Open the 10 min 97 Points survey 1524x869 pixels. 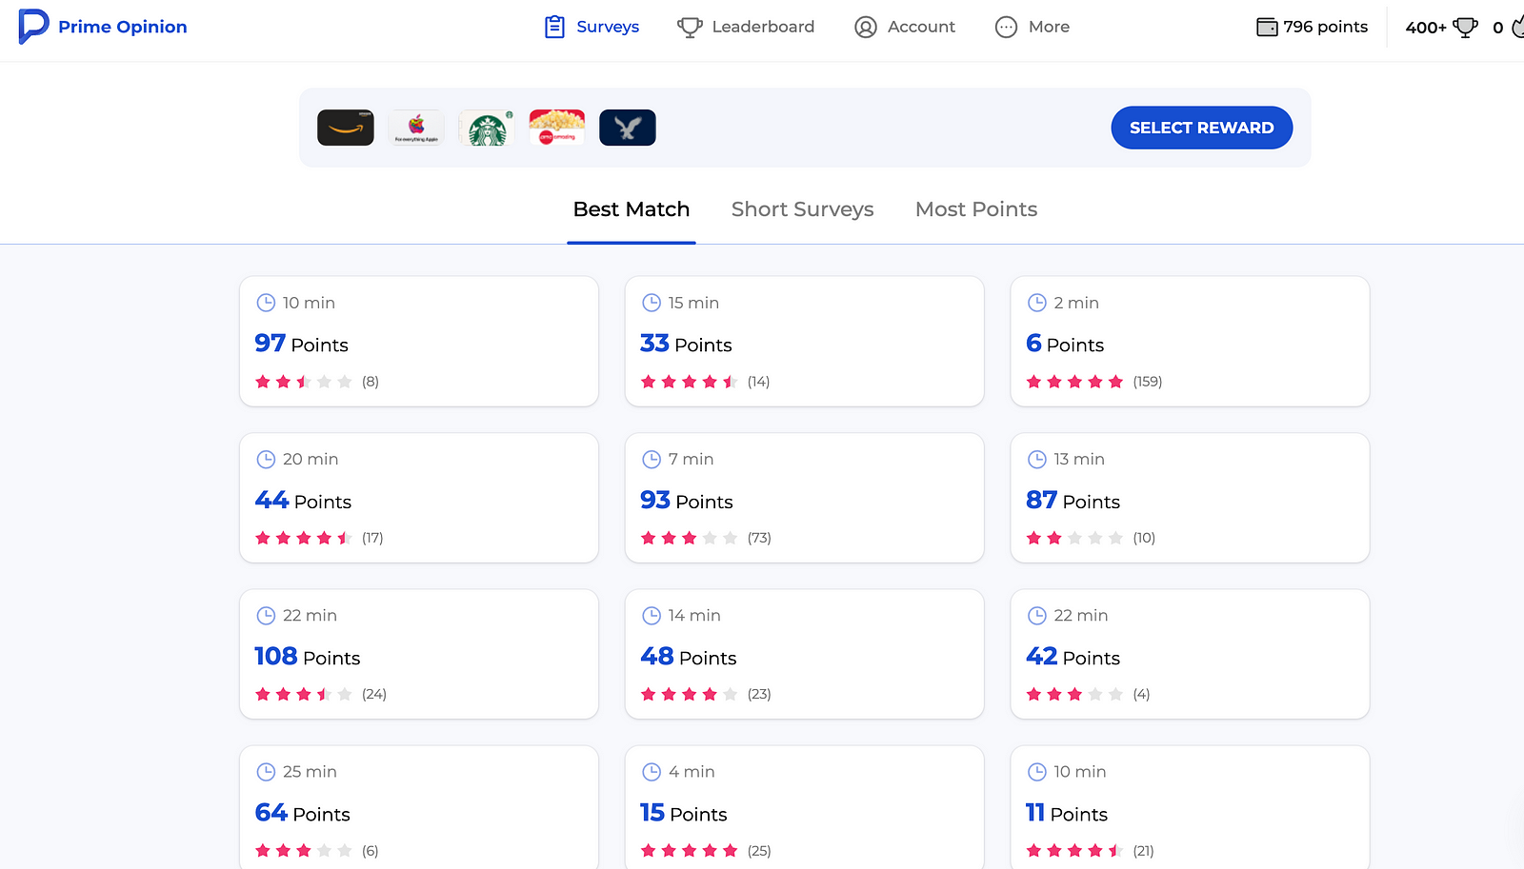(419, 341)
